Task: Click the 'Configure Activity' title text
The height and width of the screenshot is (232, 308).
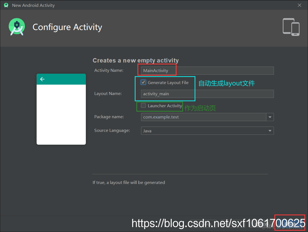Action: pos(68,27)
